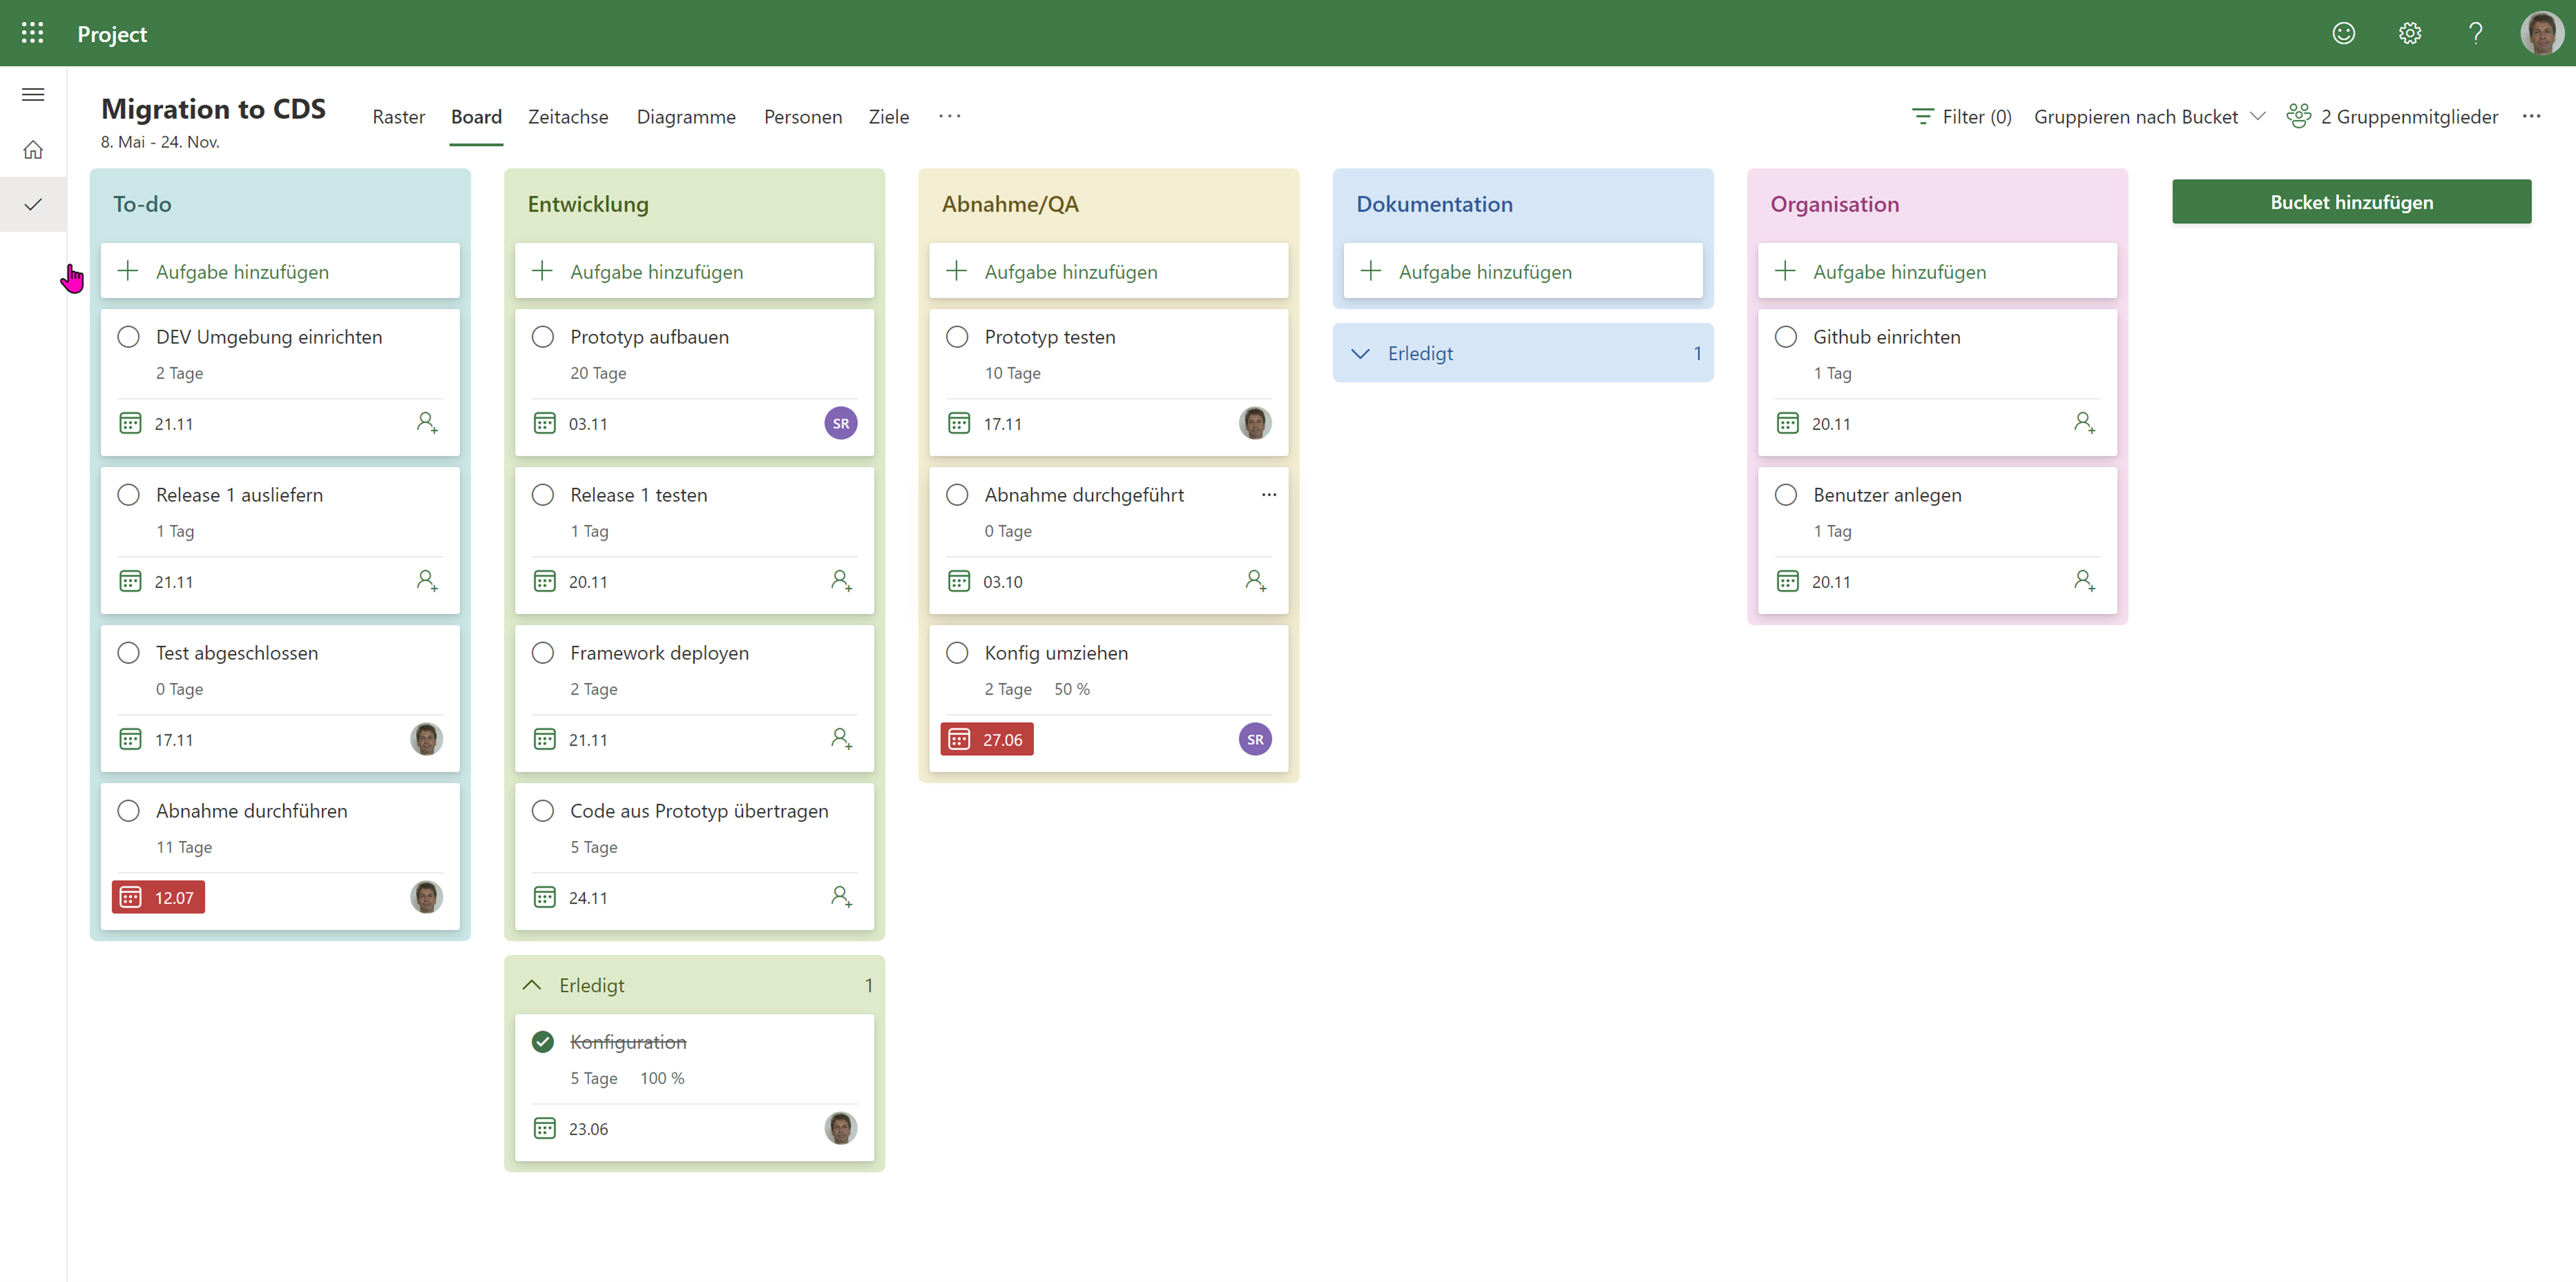The height and width of the screenshot is (1282, 2576).
Task: Open the Gruppieren nach Bucket dropdown
Action: tap(2148, 117)
